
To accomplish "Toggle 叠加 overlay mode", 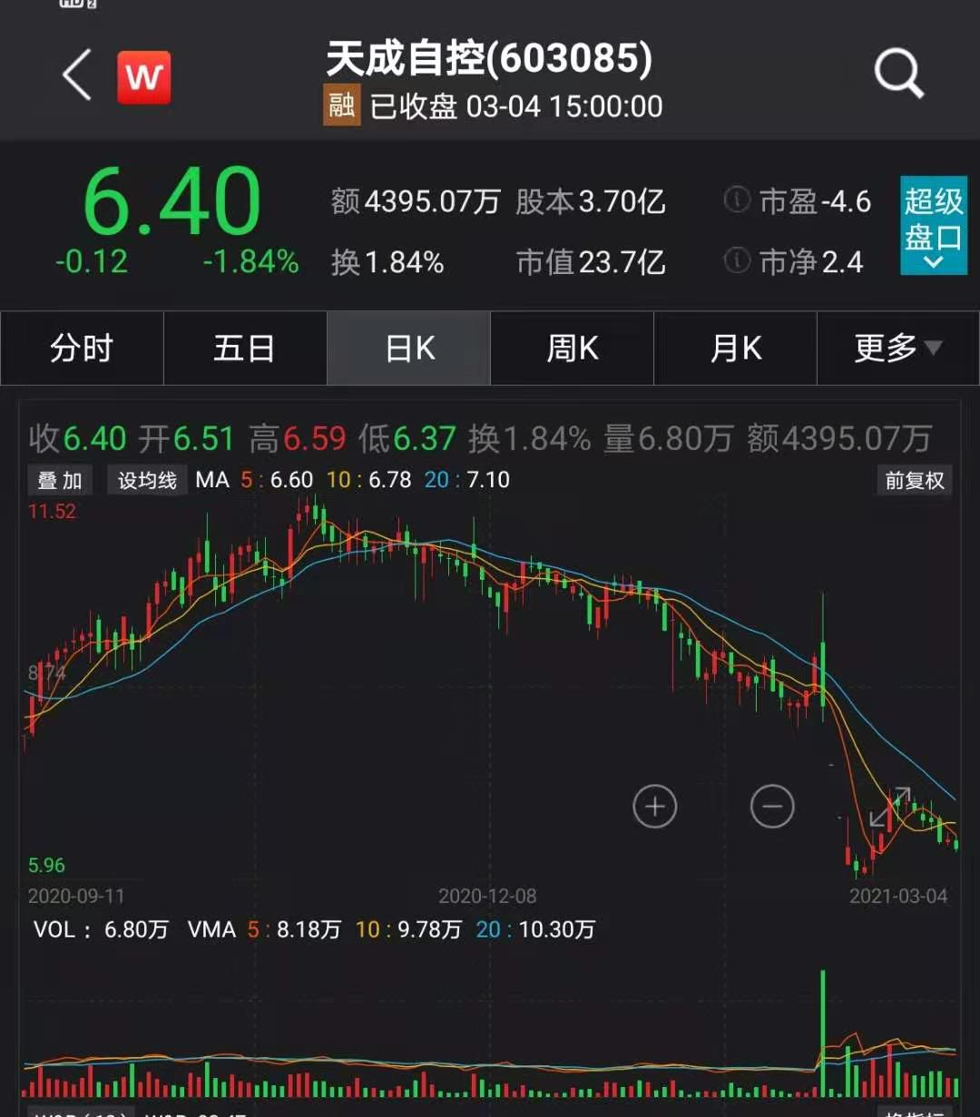I will (58, 479).
